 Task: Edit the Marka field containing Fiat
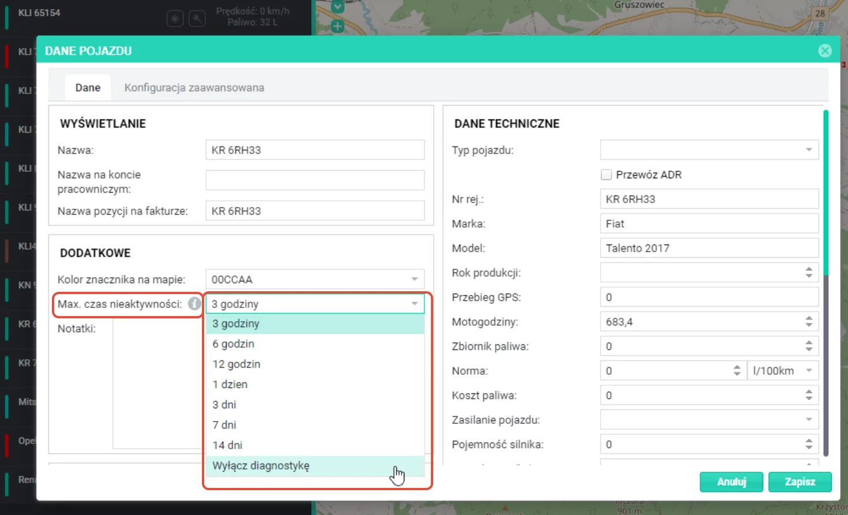pos(710,224)
